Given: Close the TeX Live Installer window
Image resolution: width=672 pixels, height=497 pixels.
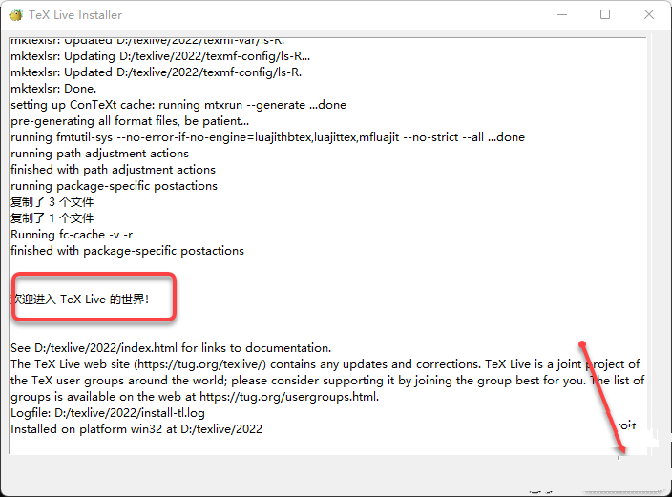Looking at the screenshot, I should (x=649, y=14).
